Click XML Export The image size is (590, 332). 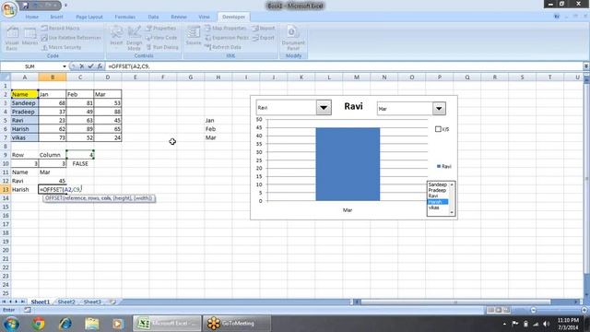[264, 38]
